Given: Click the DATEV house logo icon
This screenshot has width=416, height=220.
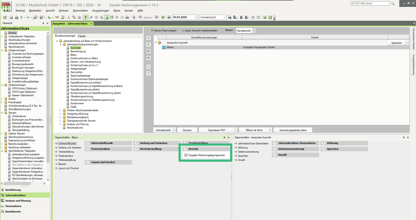Looking at the screenshot, I should tap(6, 6).
